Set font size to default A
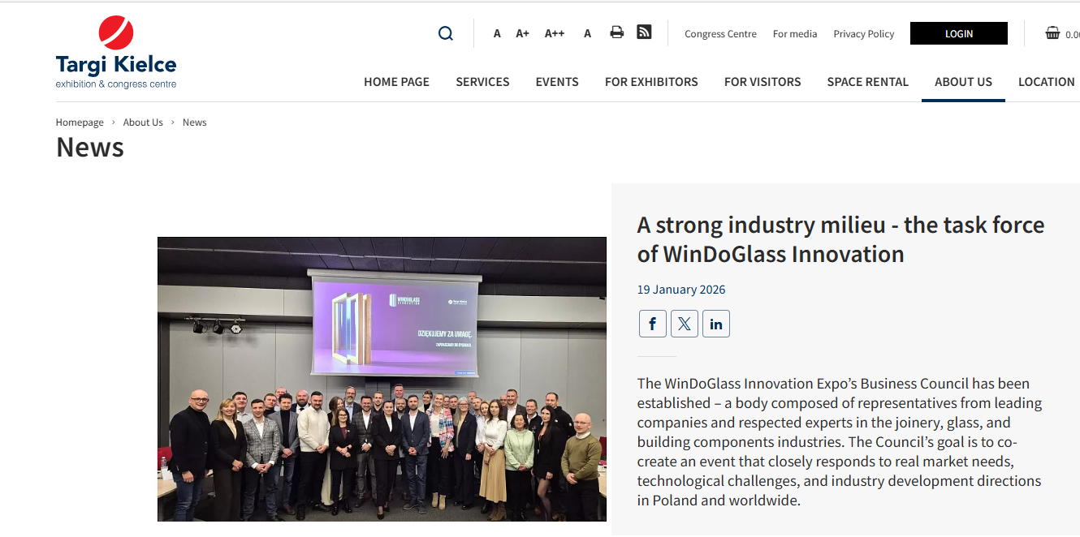 click(497, 33)
